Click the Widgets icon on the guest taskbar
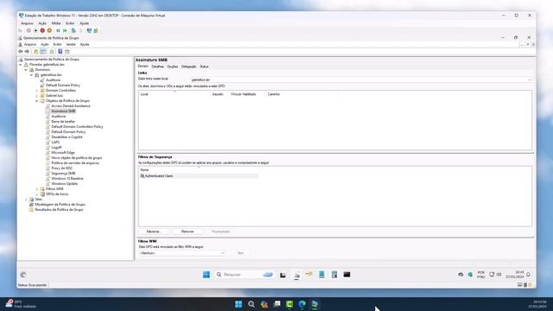The height and width of the screenshot is (311, 553). click(x=23, y=275)
